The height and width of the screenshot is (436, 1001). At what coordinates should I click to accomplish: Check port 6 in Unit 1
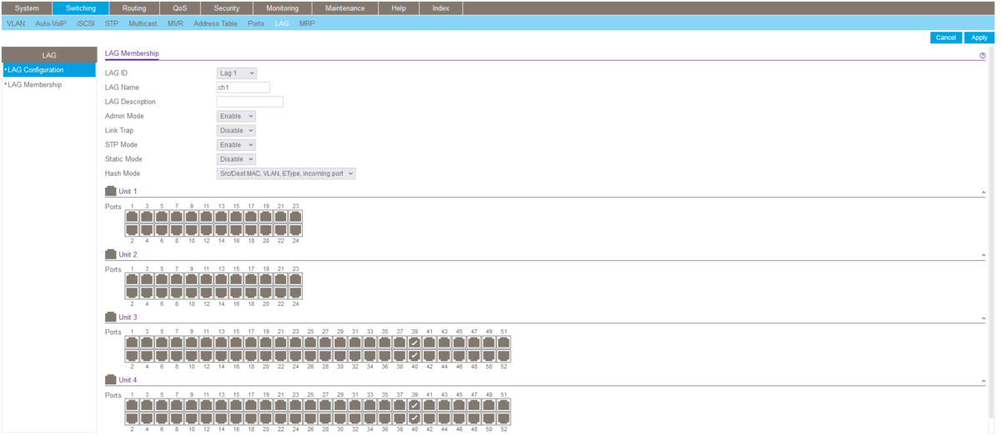[162, 230]
